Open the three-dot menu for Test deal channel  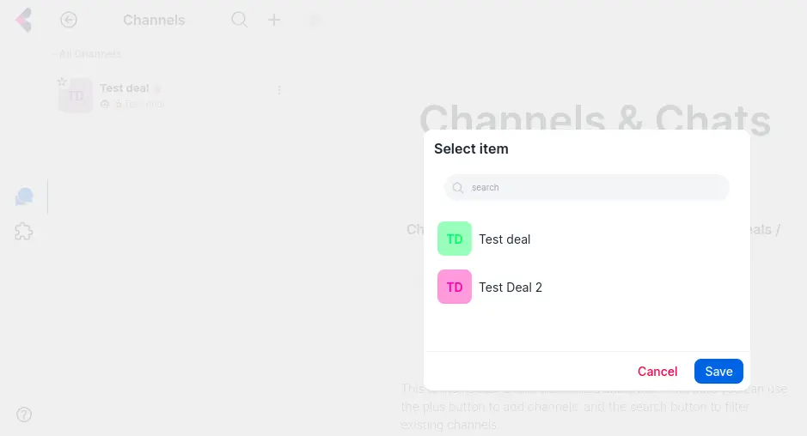[x=278, y=90]
